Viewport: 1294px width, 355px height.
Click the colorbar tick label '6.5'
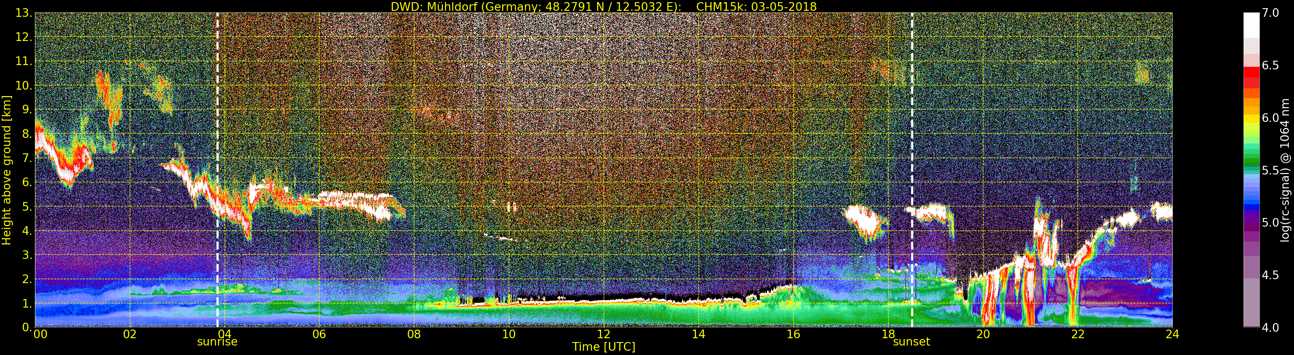(1270, 65)
